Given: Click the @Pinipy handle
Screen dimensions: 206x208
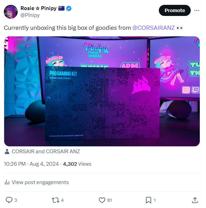Looking at the screenshot, I should point(30,15).
